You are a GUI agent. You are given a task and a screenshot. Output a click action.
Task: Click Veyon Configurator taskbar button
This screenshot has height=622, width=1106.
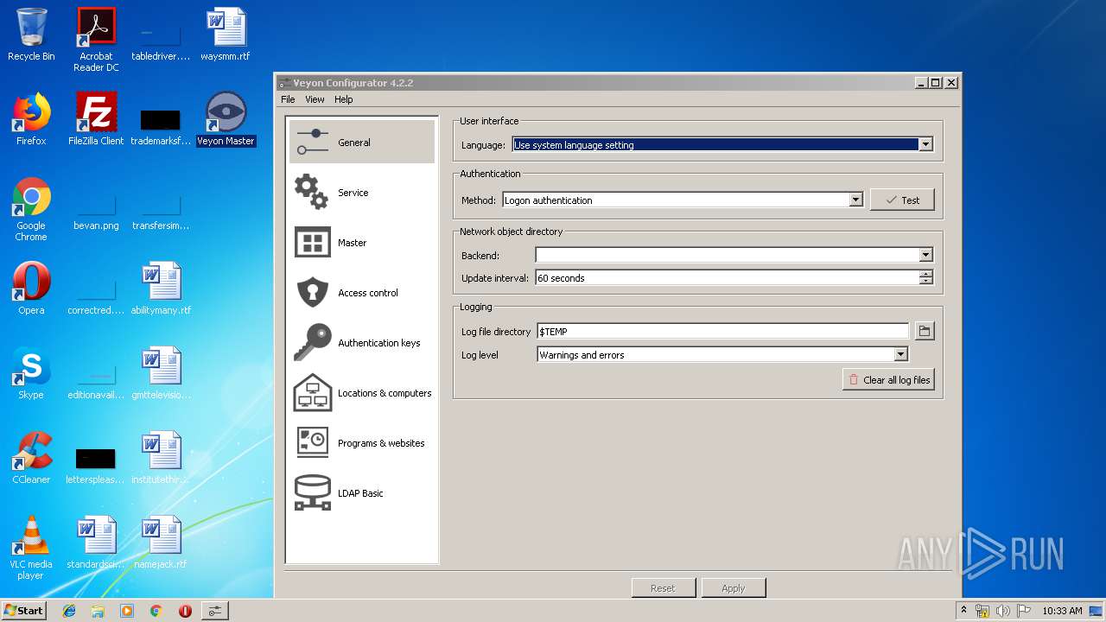[x=214, y=611]
